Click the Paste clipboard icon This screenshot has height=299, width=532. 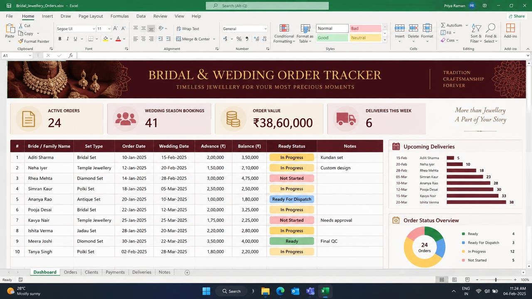click(x=10, y=28)
